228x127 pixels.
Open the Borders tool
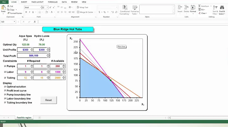40,12
